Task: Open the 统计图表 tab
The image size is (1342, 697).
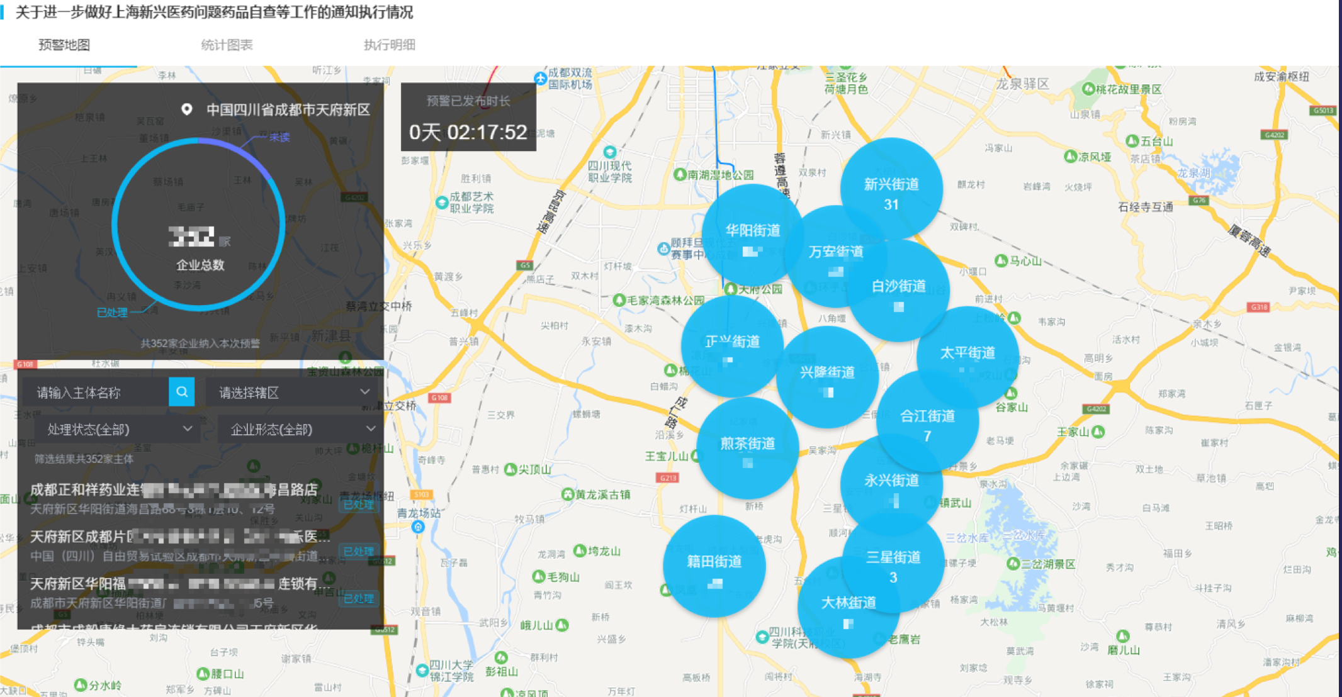Action: click(x=227, y=45)
